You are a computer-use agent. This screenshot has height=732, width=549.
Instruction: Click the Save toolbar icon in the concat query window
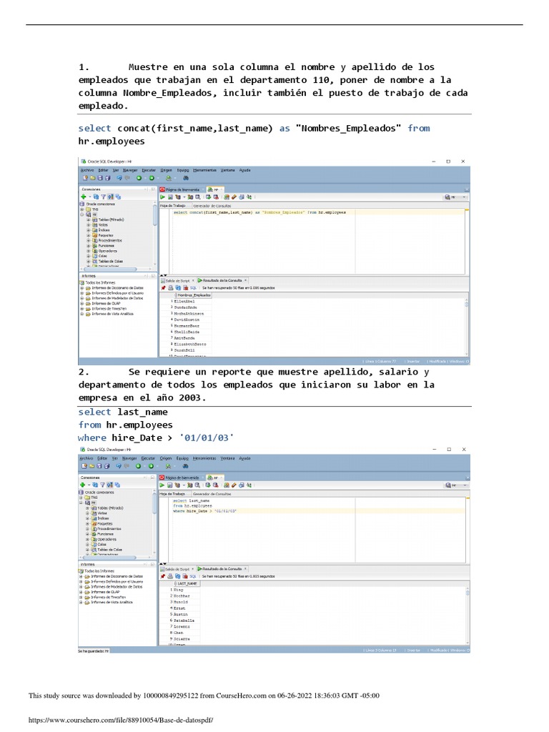[x=100, y=178]
